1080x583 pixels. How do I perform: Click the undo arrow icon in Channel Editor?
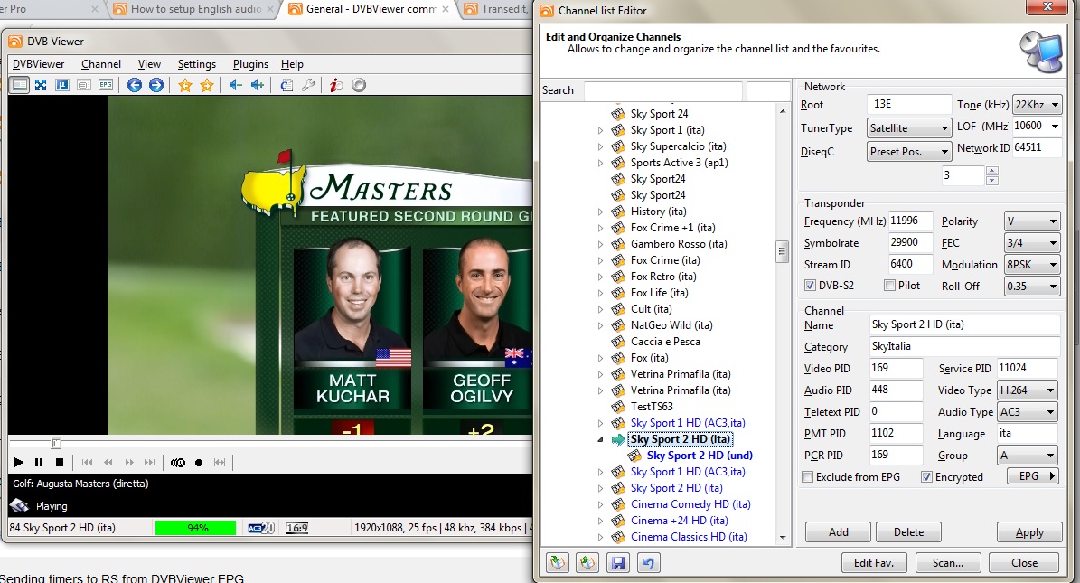[x=648, y=563]
